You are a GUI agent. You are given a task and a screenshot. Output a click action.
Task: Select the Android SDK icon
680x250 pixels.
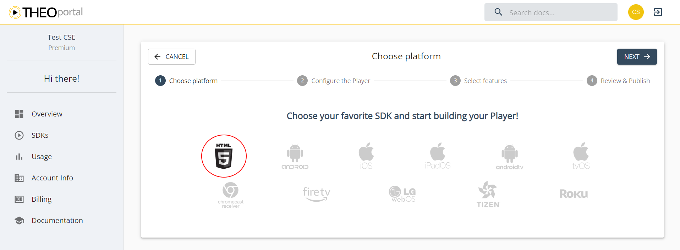point(295,156)
